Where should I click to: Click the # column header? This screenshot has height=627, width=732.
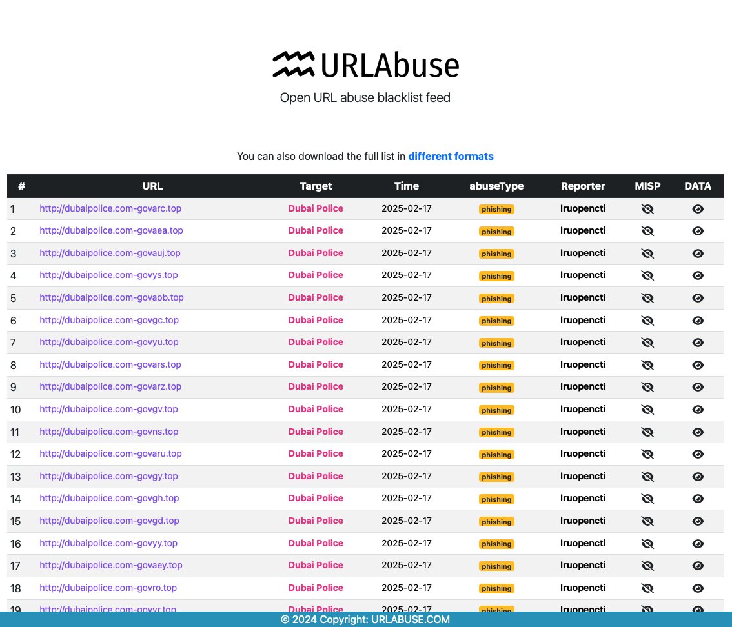tap(21, 186)
